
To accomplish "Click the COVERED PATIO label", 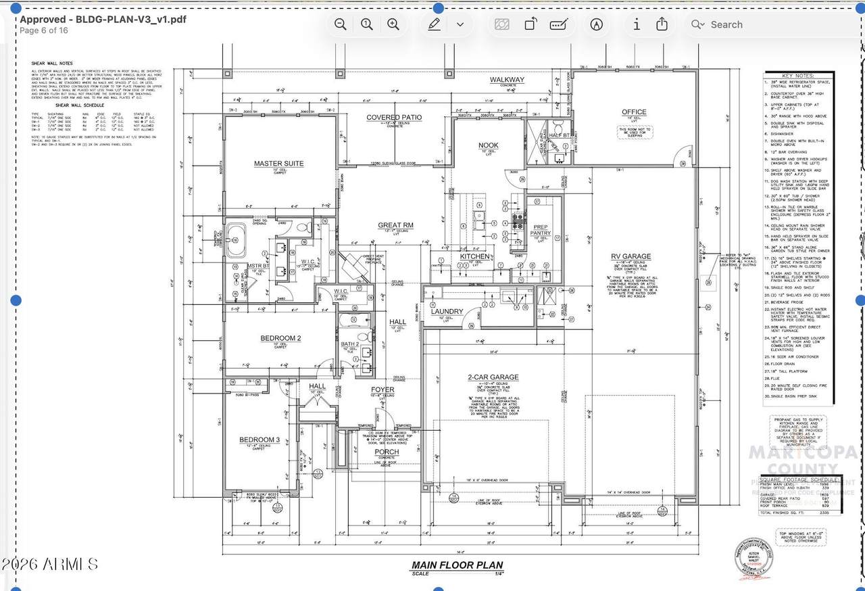I will pos(394,117).
